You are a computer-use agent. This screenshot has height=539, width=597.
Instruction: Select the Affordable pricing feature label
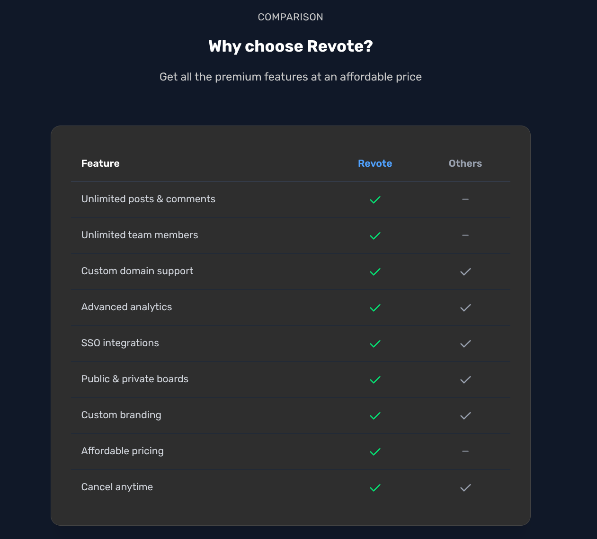pyautogui.click(x=122, y=451)
